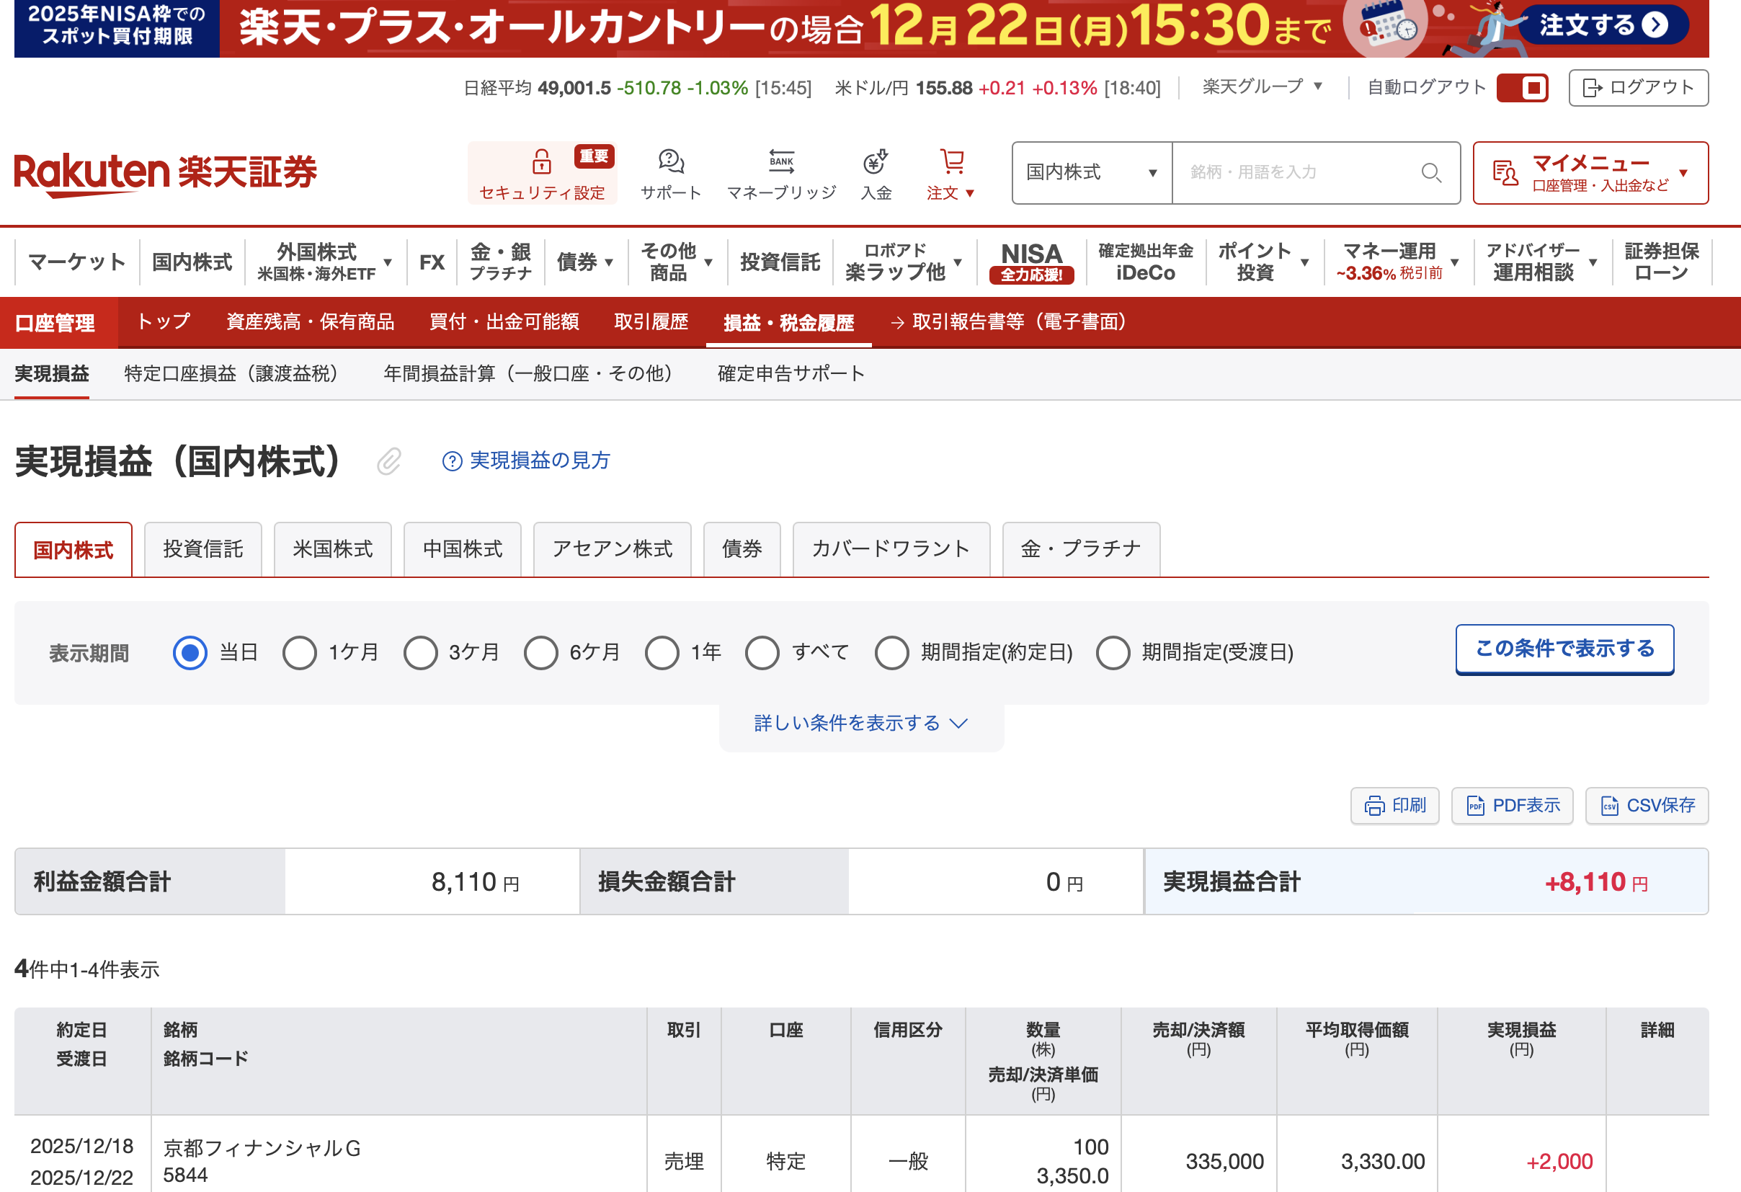Select the 1ヶ月 display period radio

coord(300,652)
